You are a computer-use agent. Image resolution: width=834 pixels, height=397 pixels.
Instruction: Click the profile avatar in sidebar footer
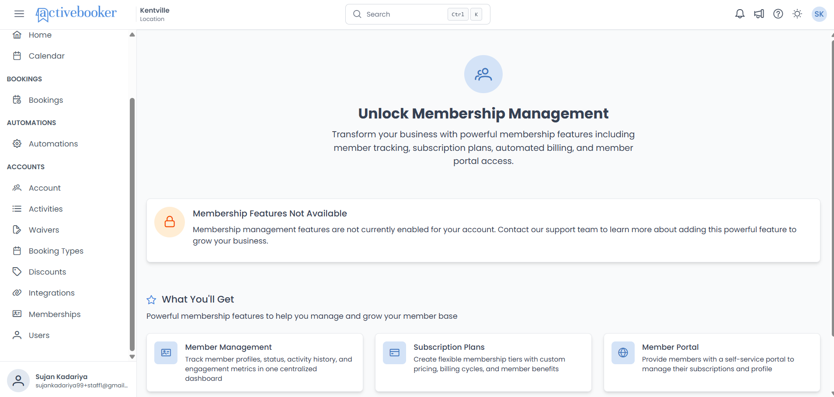click(18, 380)
